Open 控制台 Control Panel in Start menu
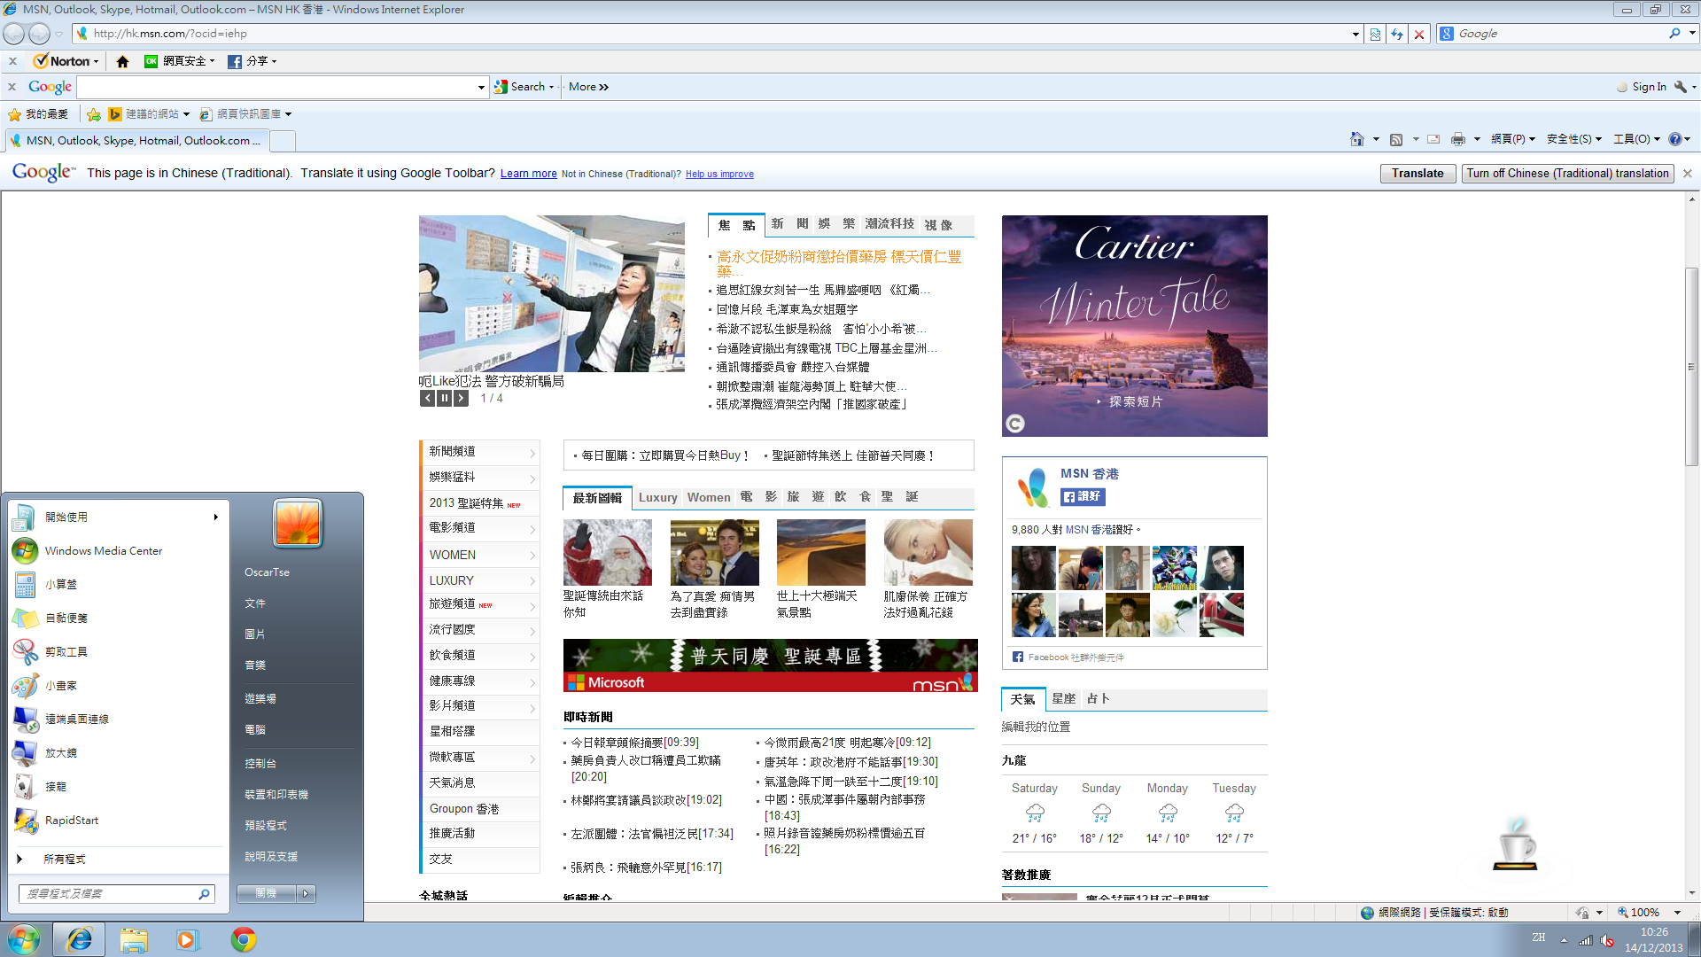Viewport: 1701px width, 957px height. [260, 764]
